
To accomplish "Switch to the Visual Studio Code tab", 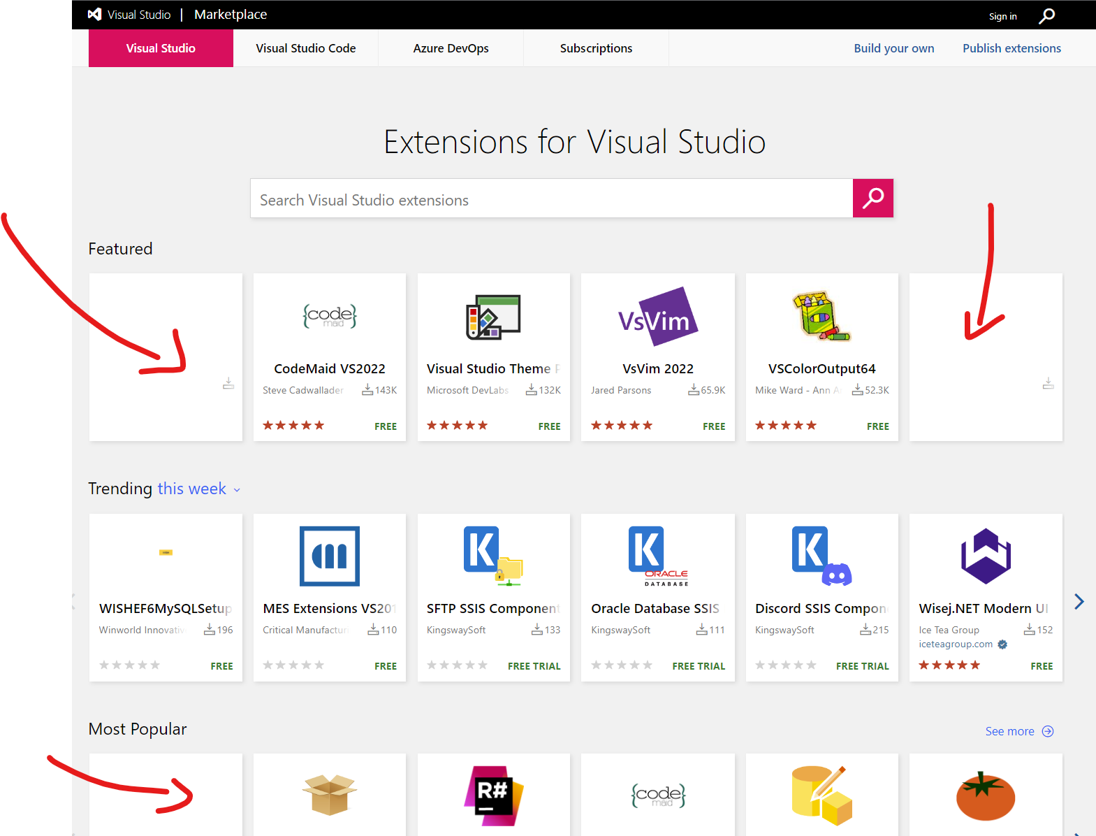I will pos(306,48).
